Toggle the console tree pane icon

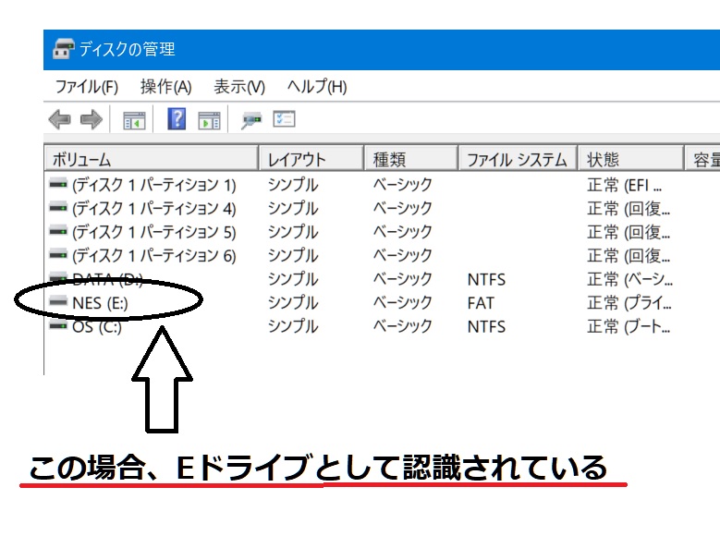[x=135, y=120]
